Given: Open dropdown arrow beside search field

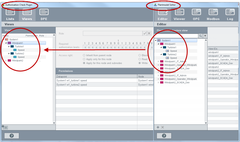Looking at the screenshot, I should 205,36.
